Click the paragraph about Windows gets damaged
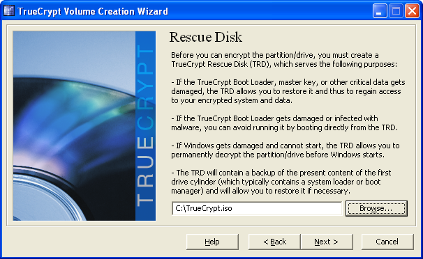This screenshot has height=259, width=423. pyautogui.click(x=285, y=150)
